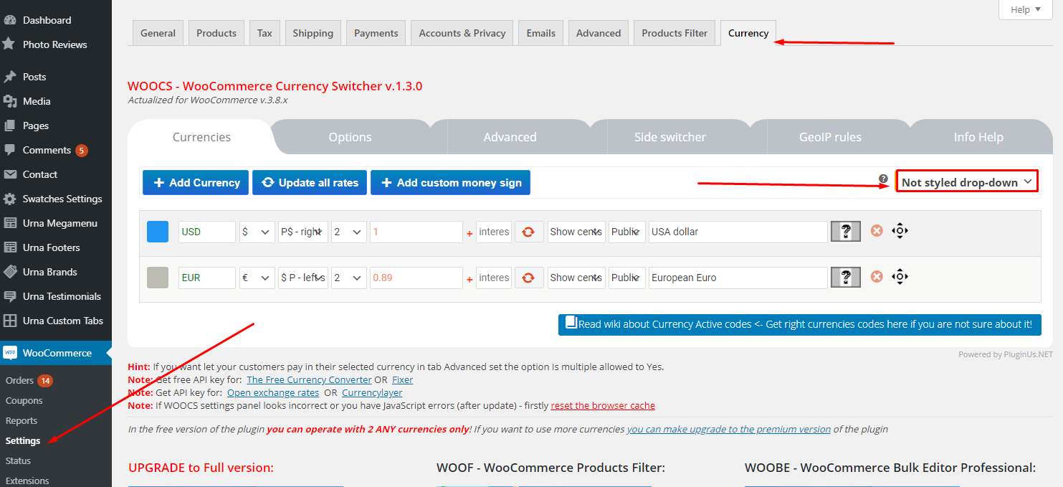
Task: Refresh the EUR rate with the reload icon
Action: (528, 278)
